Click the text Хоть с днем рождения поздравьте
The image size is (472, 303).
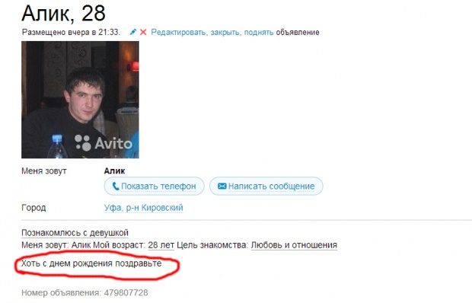click(91, 263)
